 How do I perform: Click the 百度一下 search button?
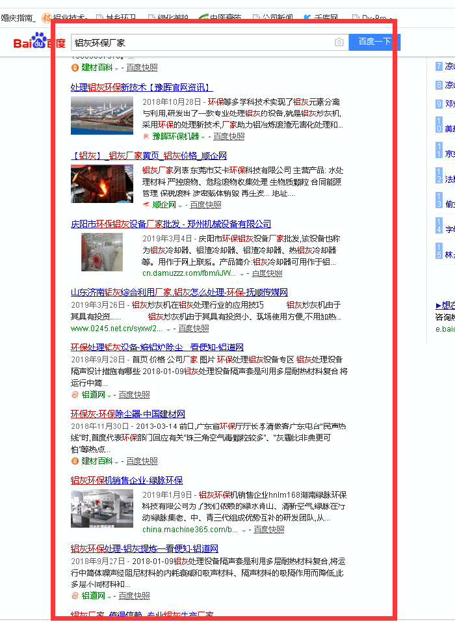coord(374,42)
